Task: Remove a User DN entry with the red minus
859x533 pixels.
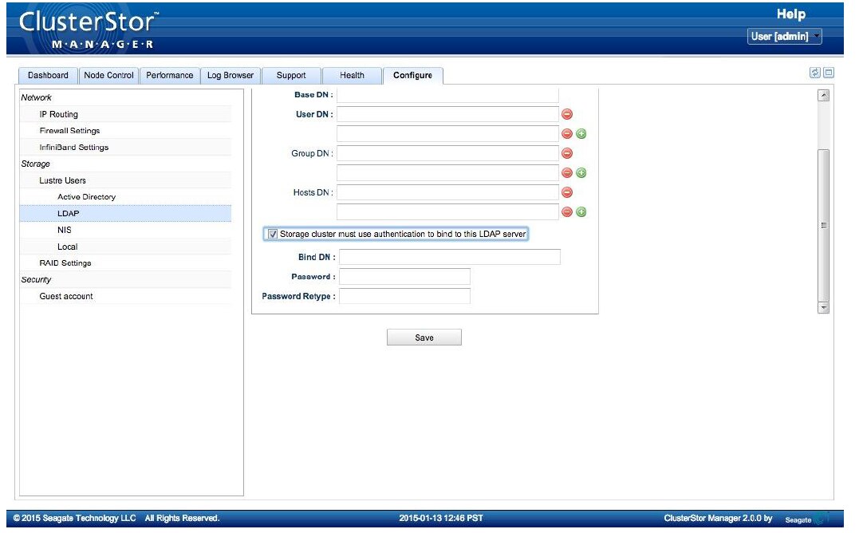Action: click(565, 113)
